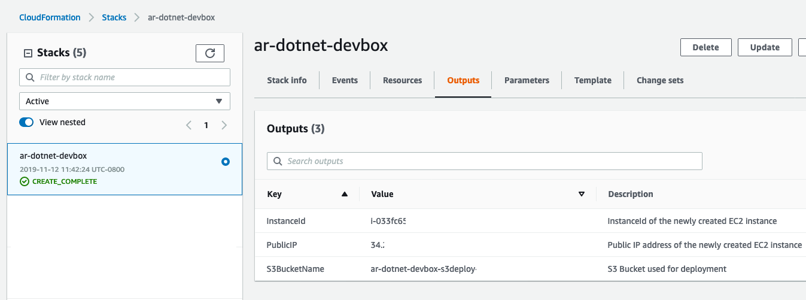
Task: Click the Delete button
Action: point(705,47)
